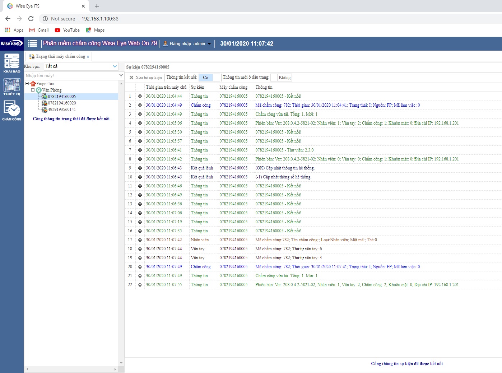502x373 pixels.
Task: Select device 4929193560141 in tree
Action: point(62,109)
